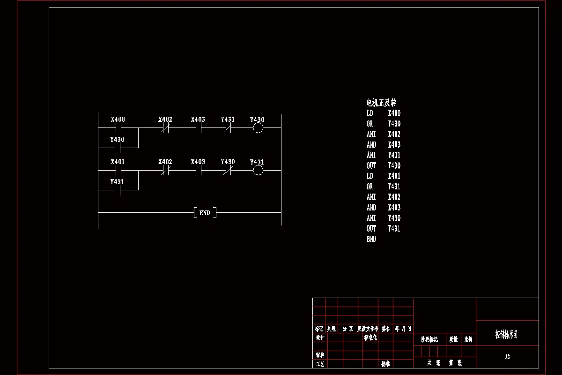Screen dimensions: 562x375
Task: Click the A3 sheet size label
Action: [x=509, y=356]
